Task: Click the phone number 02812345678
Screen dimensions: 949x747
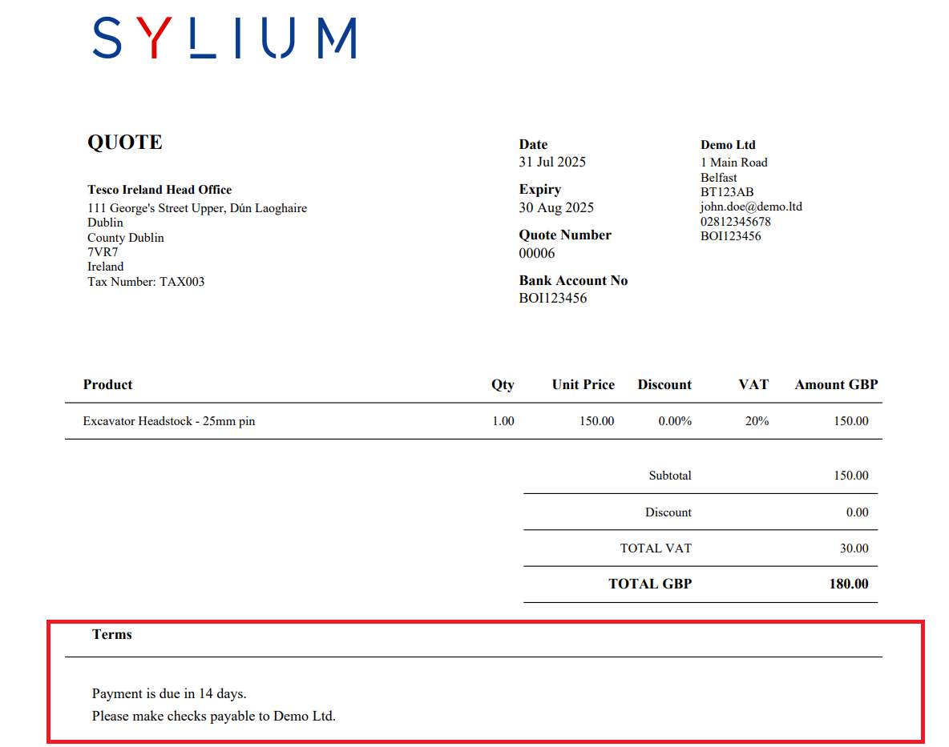Action: tap(735, 222)
